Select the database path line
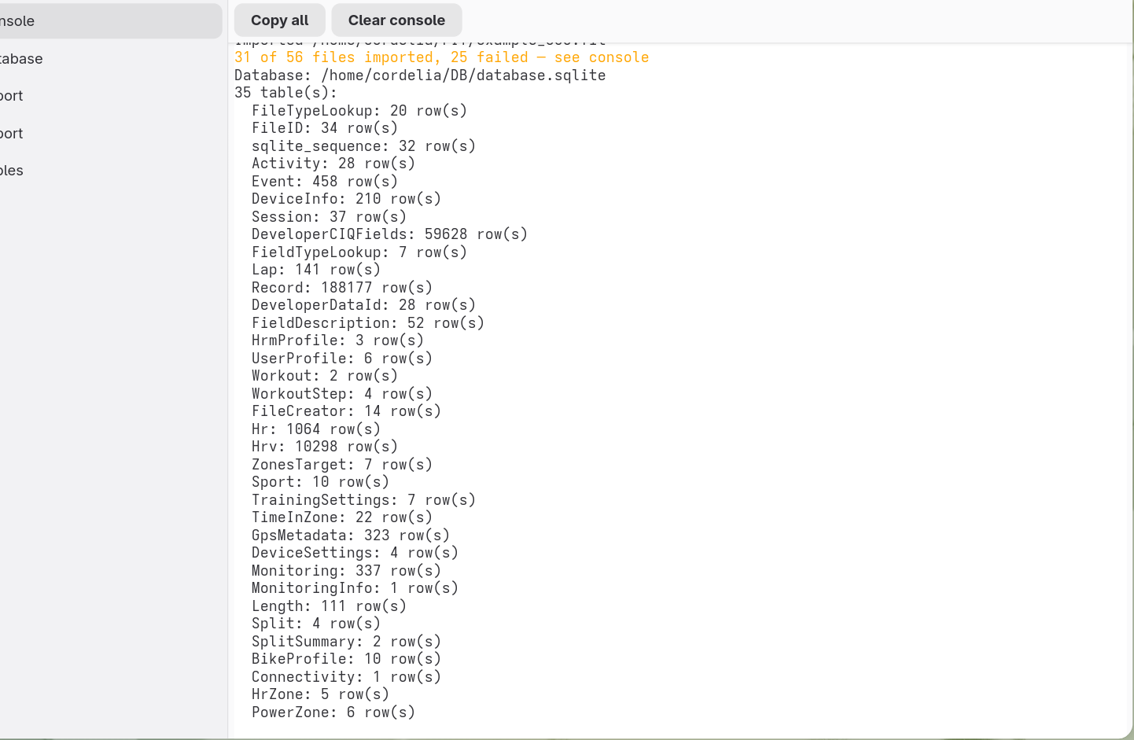1134x740 pixels. click(420, 75)
